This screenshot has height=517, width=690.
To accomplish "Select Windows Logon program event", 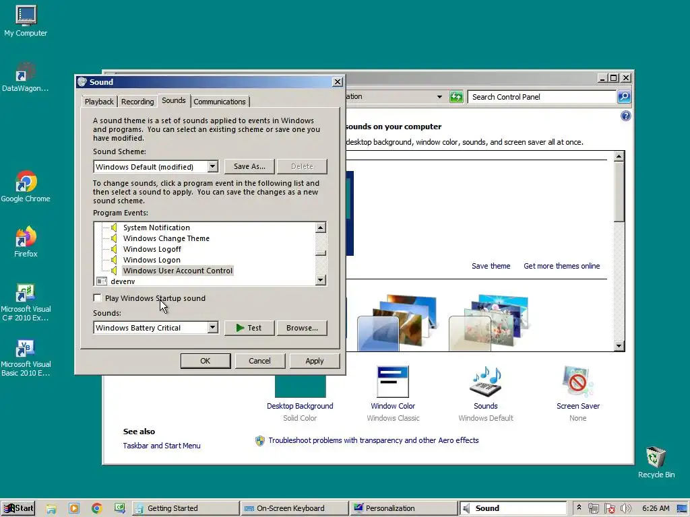I will (152, 260).
